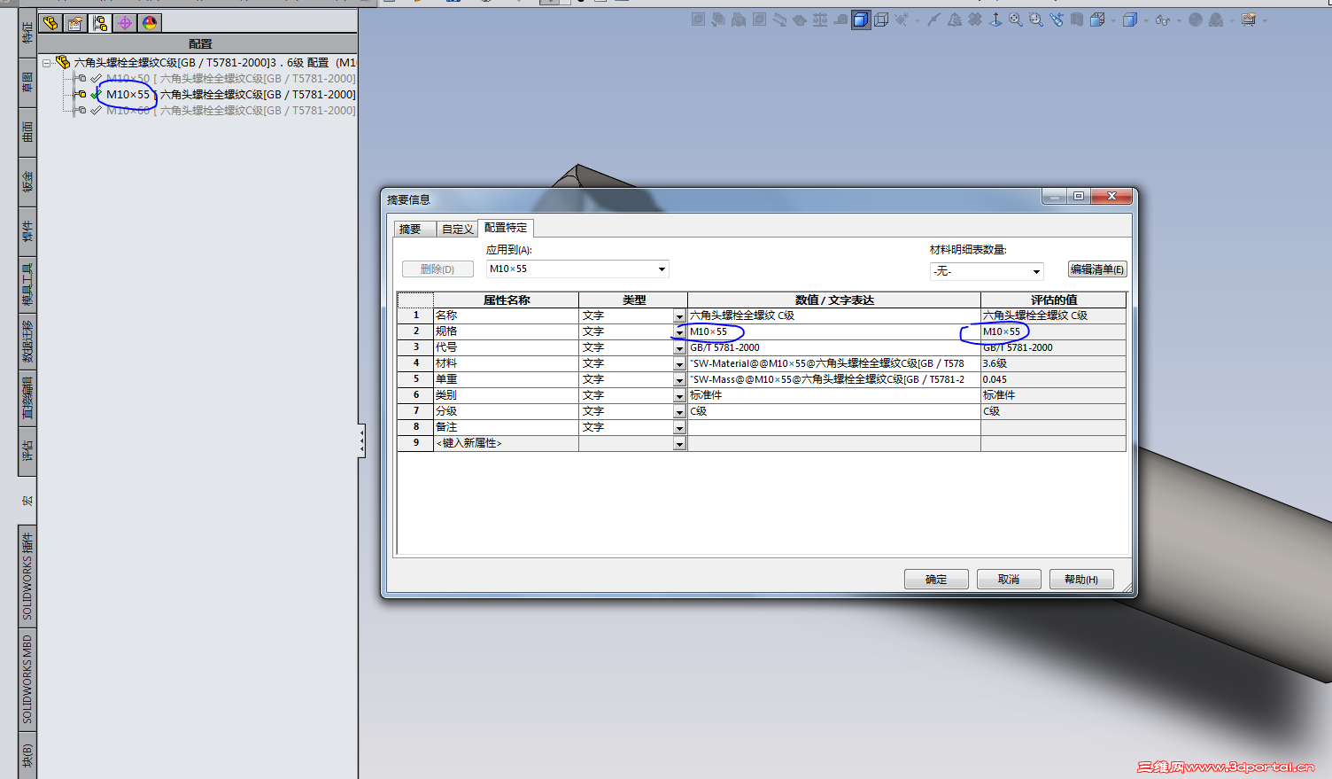Viewport: 1332px width, 779px height.
Task: Click the View Orientation cube icon
Action: (1096, 19)
